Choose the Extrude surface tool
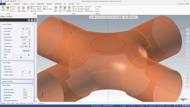 point(34,7)
